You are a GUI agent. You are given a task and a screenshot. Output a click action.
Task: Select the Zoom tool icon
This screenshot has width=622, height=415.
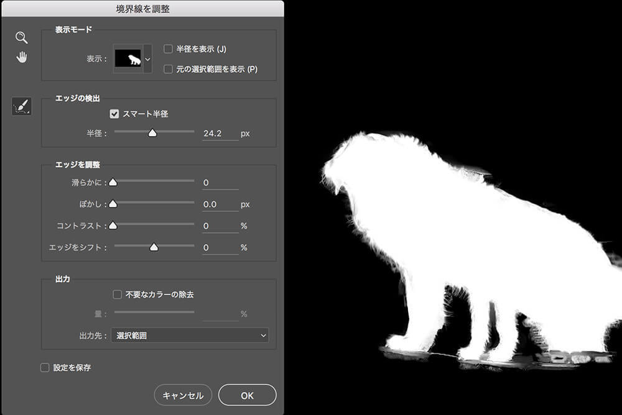click(x=22, y=38)
